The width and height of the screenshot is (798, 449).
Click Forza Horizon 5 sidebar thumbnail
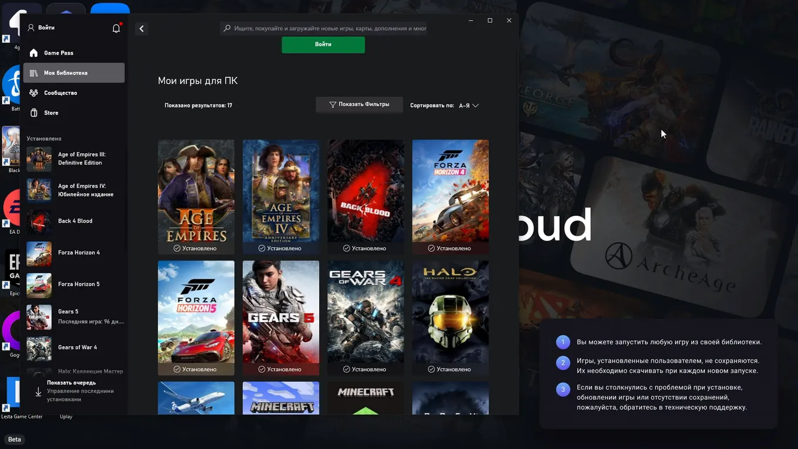[39, 285]
